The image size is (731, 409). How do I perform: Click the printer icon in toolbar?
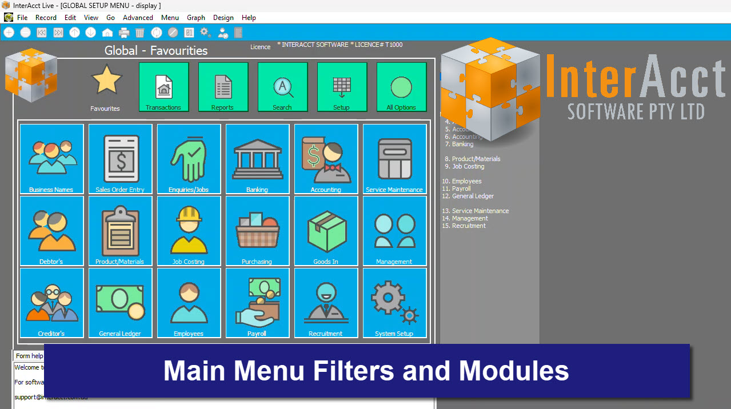pyautogui.click(x=123, y=33)
